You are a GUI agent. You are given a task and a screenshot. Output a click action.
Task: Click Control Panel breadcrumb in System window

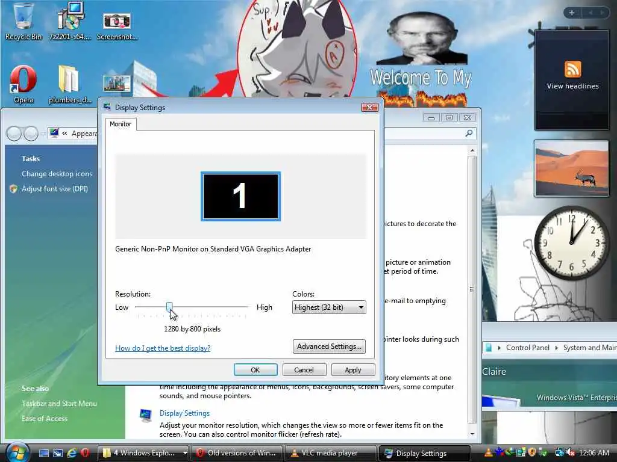point(528,348)
